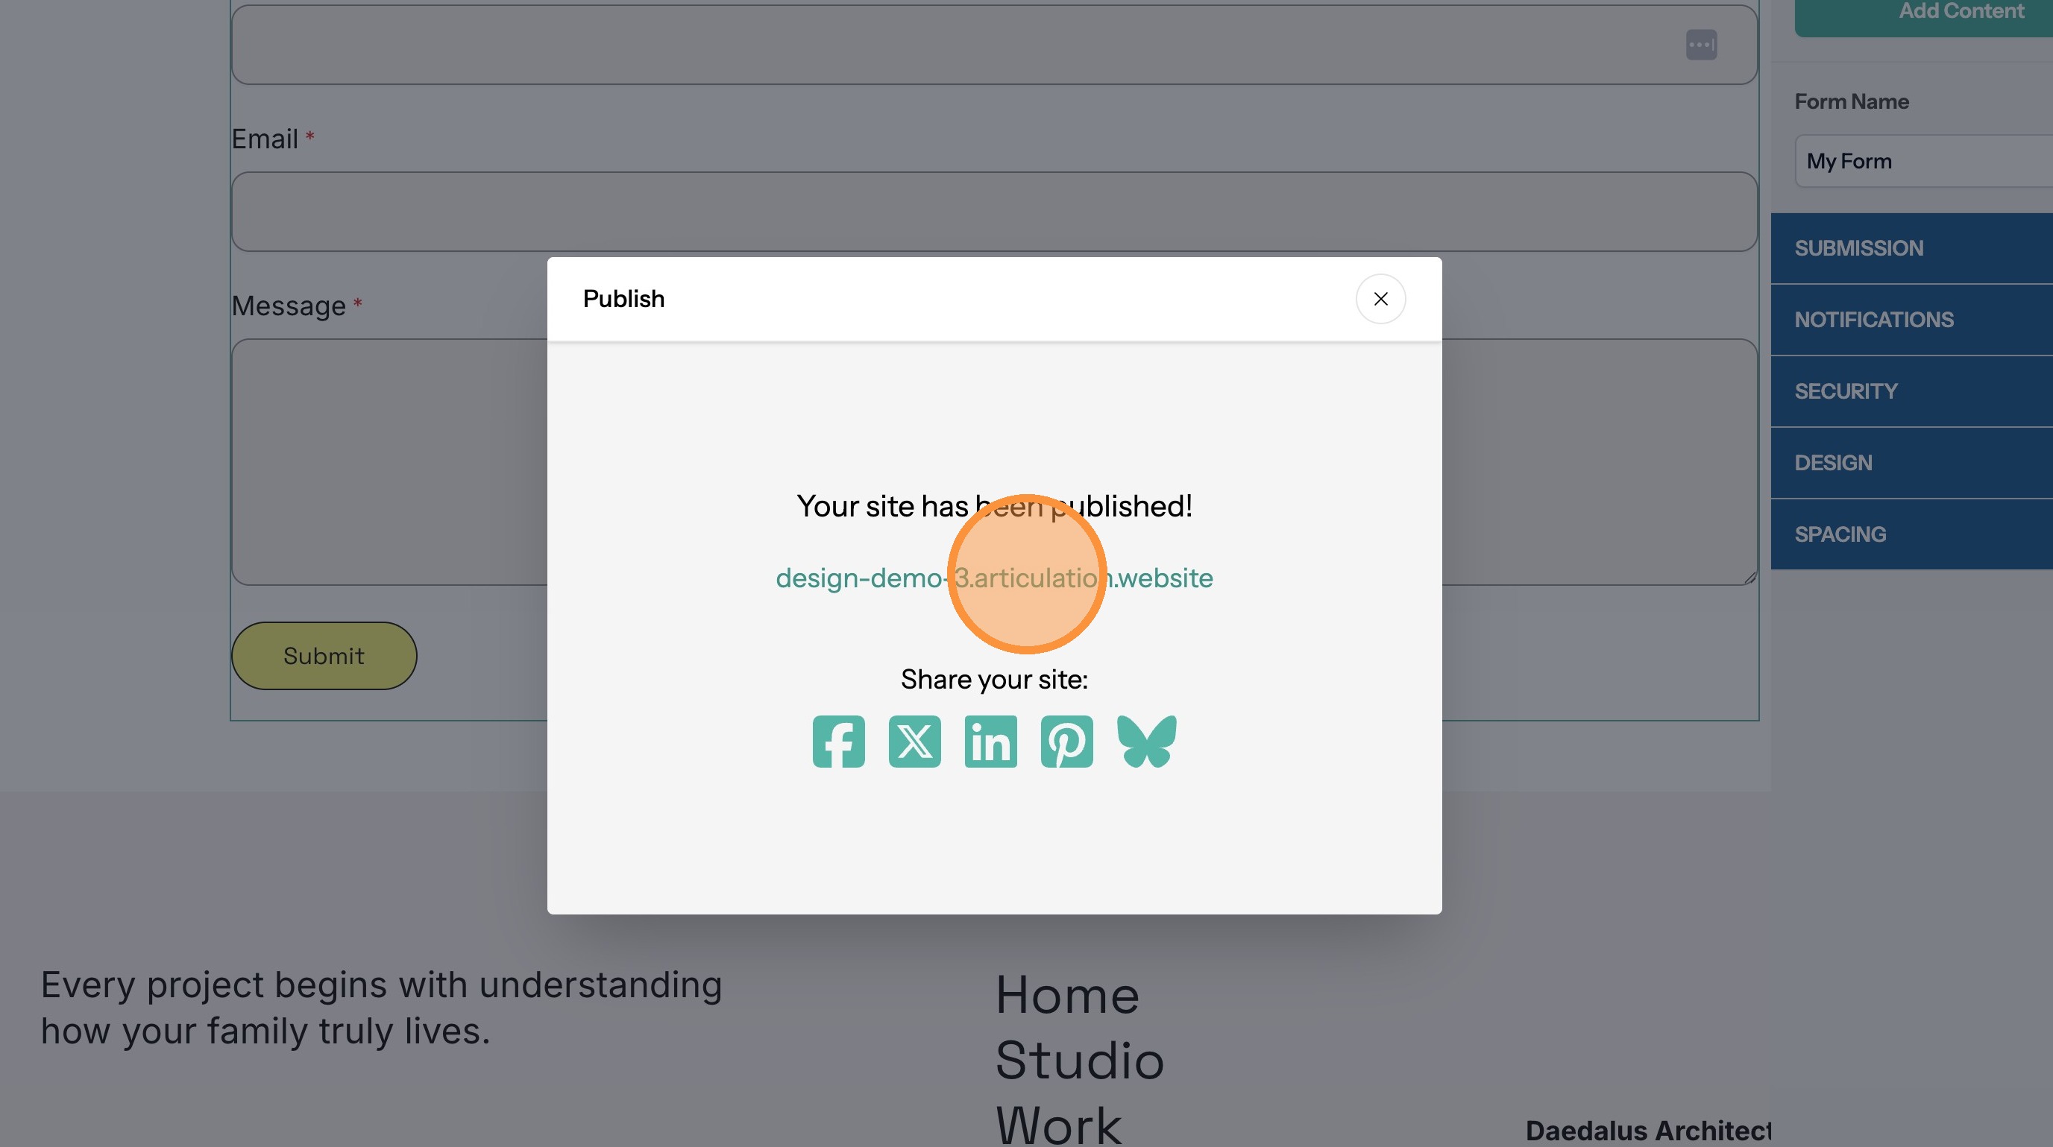Focus the Email input field
Screen dimensions: 2053x1147
[x=993, y=212]
